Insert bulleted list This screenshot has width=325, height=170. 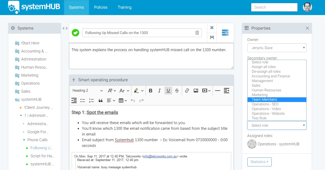click(x=83, y=100)
